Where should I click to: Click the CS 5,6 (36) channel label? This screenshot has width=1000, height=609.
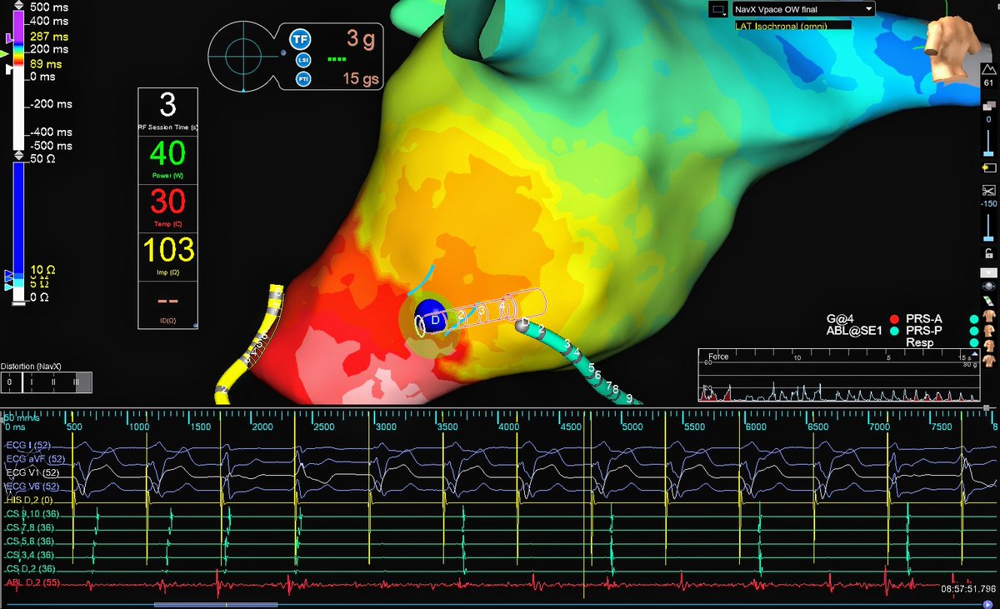(x=28, y=541)
